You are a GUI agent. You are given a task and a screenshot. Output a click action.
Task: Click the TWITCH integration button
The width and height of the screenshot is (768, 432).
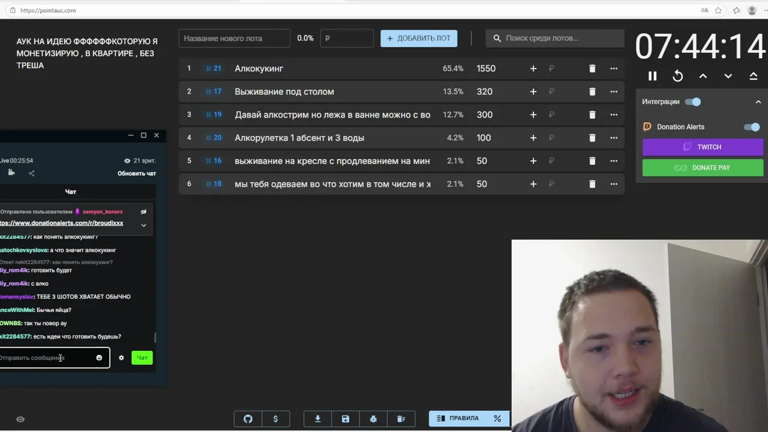coord(703,147)
